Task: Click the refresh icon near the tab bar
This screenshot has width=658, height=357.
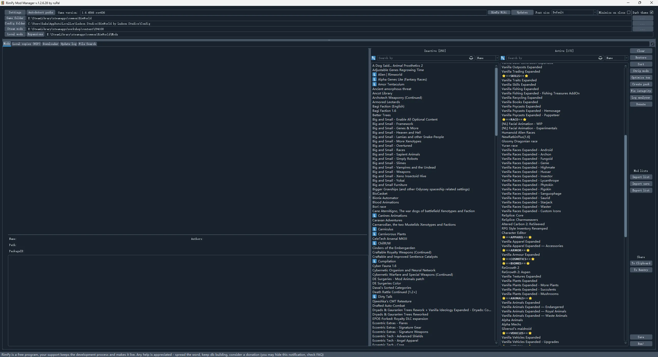Action: tap(652, 44)
